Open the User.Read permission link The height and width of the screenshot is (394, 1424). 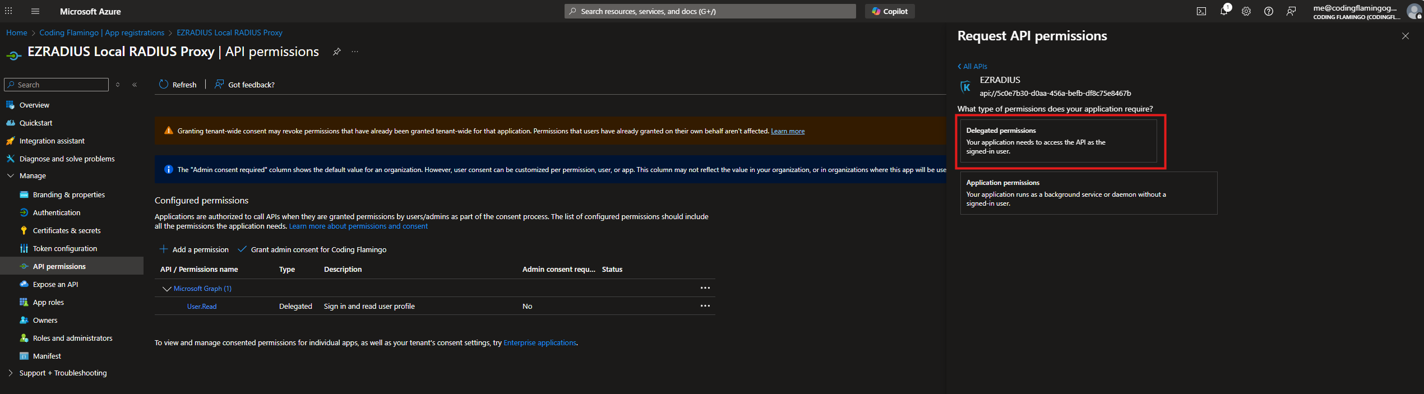(x=202, y=307)
